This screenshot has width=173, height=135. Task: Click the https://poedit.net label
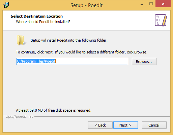[18, 116]
